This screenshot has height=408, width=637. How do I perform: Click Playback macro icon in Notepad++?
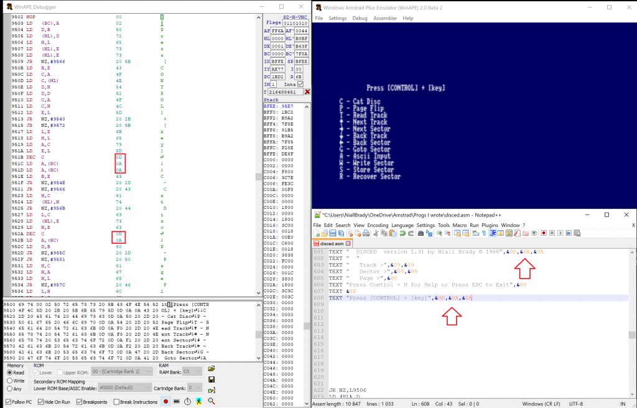560,233
